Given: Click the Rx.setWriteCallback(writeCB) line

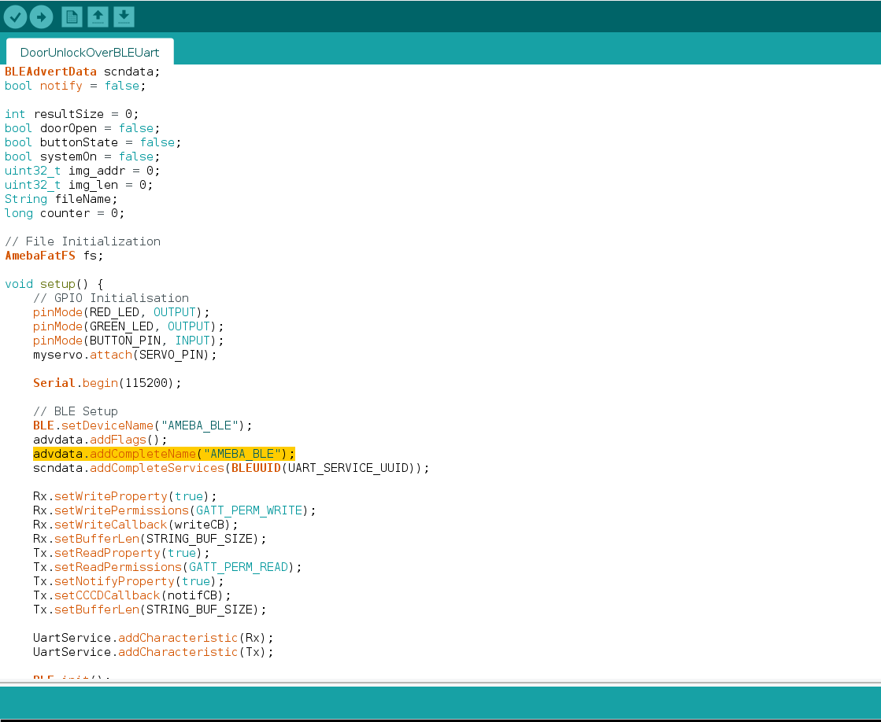Looking at the screenshot, I should [x=135, y=525].
